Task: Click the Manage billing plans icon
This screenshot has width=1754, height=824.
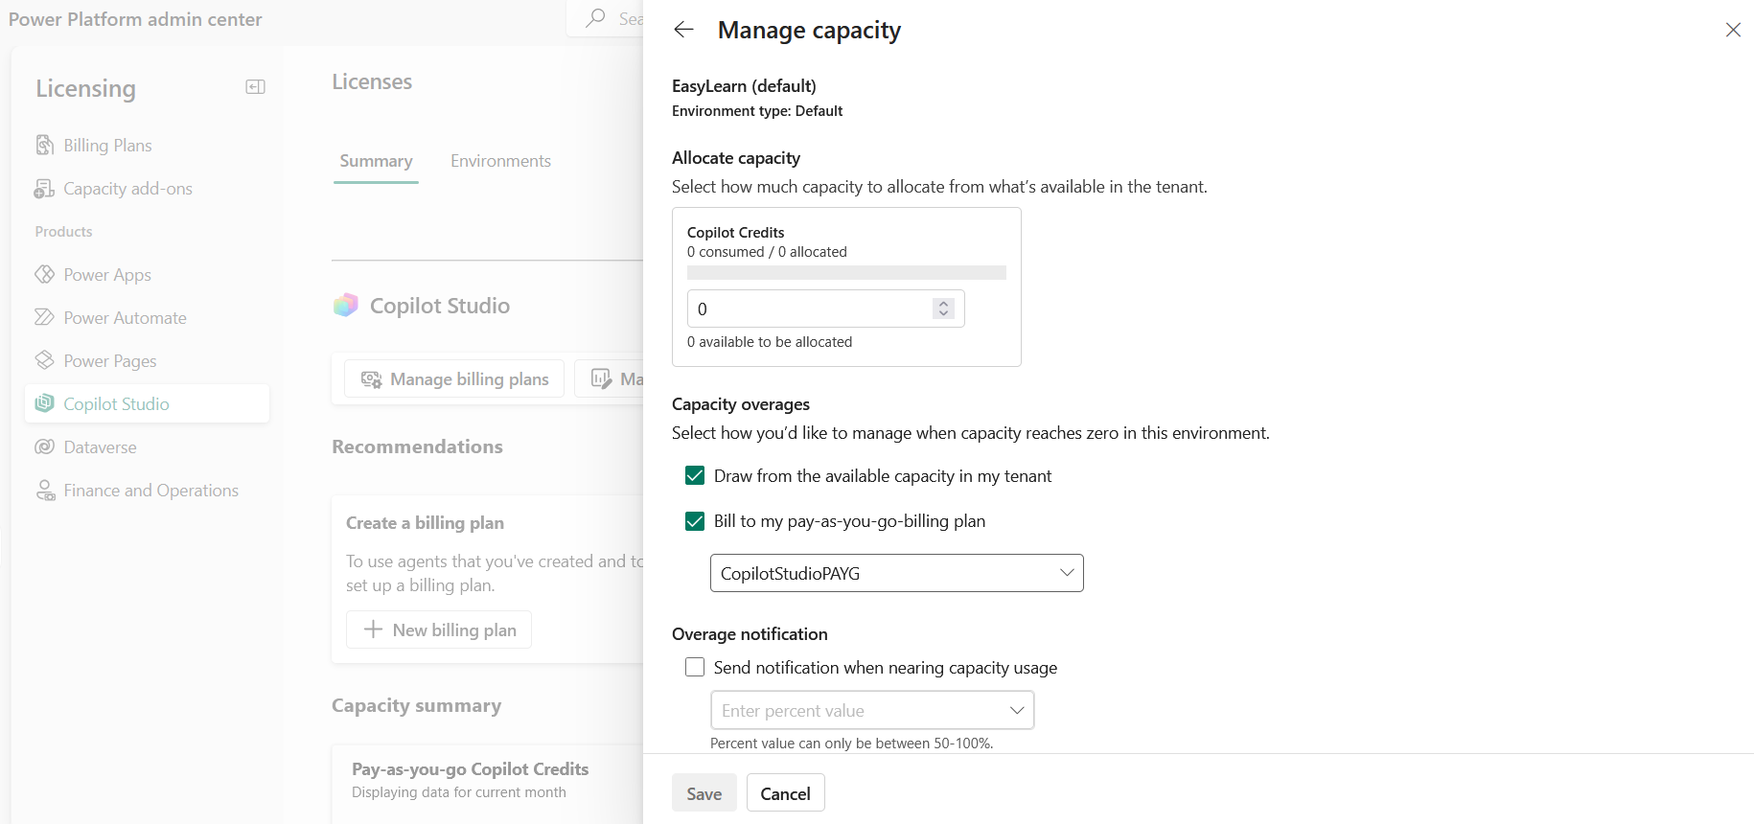Action: point(371,379)
